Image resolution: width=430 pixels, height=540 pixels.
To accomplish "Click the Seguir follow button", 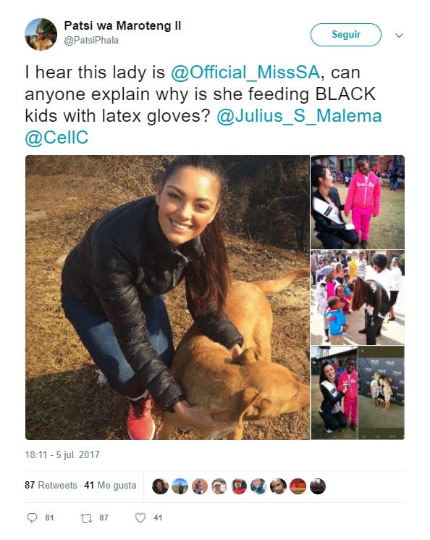I will (x=346, y=35).
